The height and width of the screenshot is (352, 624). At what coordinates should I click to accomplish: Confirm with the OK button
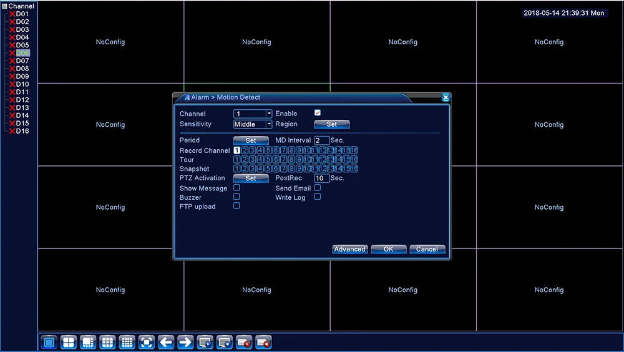[388, 249]
